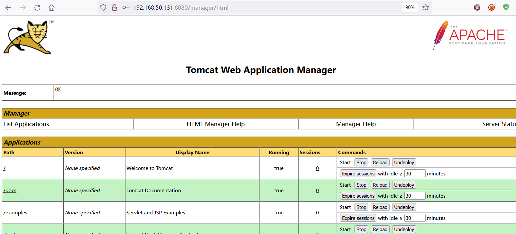This screenshot has height=234, width=516.
Task: Click the Tomcat Web Application Manager heading
Action: coord(261,70)
